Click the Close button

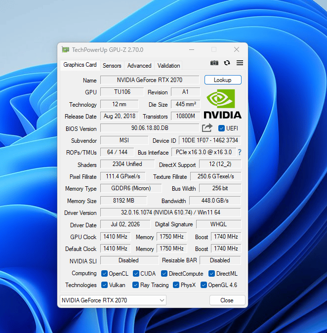[x=227, y=300]
